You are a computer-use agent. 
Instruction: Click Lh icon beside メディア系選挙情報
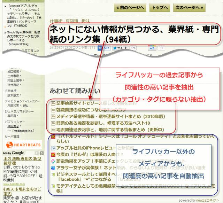[53, 117]
